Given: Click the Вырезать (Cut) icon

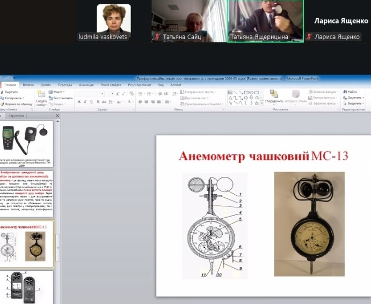Looking at the screenshot, I should click(x=3, y=92).
